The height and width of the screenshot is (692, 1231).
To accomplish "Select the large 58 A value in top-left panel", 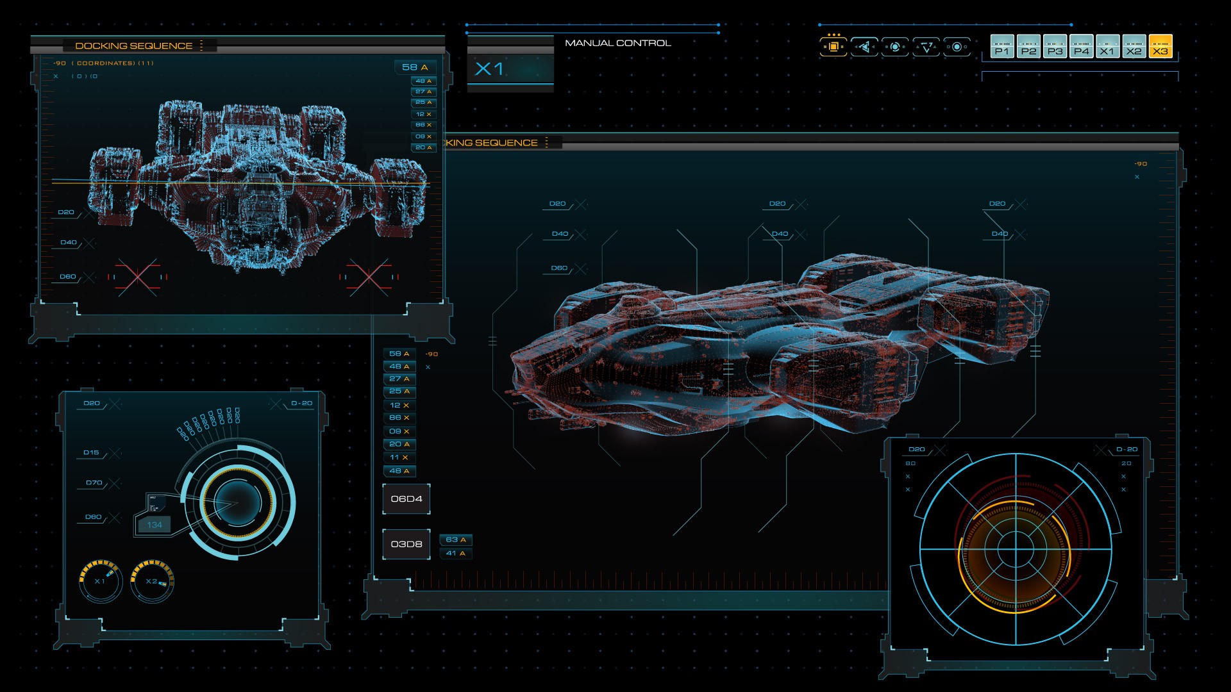I will point(415,67).
